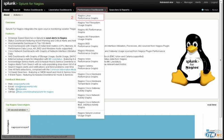The width and height of the screenshot is (224, 140).
Task: Open the @skywalka Twitter link
Action: click(21, 89)
